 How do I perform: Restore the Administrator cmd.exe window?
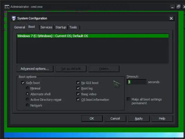pos(178,7)
